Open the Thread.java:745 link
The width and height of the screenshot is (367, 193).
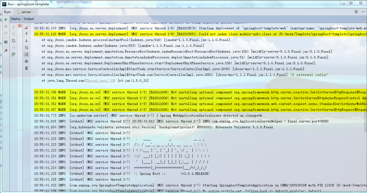point(100,81)
